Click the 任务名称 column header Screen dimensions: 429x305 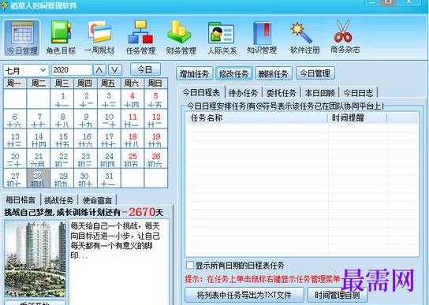[256, 118]
